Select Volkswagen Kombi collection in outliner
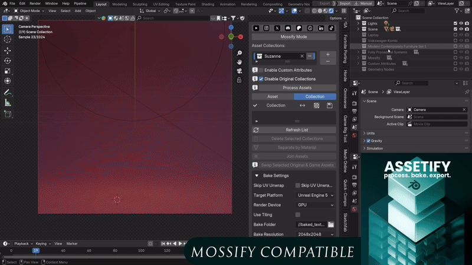This screenshot has height=265, width=472. click(x=382, y=41)
